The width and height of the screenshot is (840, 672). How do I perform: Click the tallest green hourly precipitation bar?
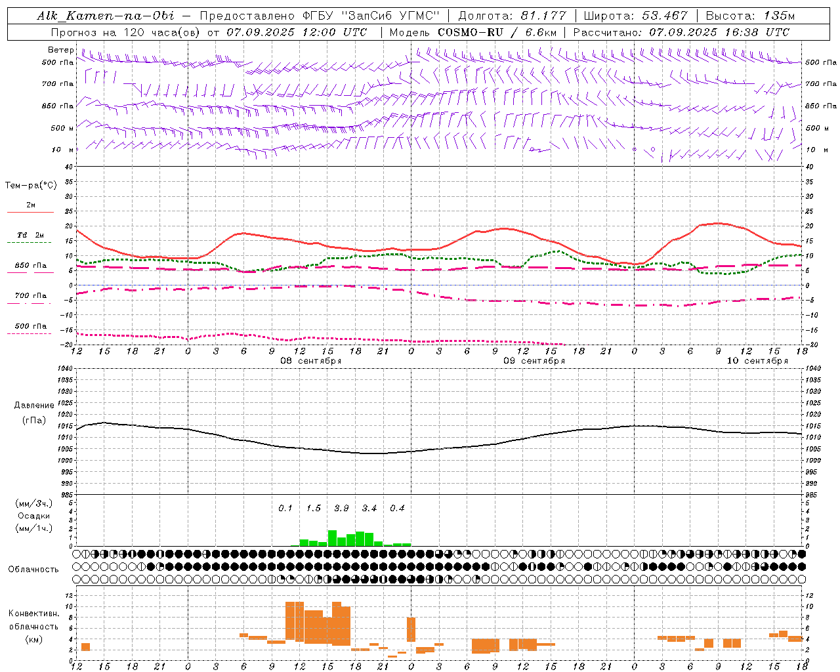click(332, 538)
